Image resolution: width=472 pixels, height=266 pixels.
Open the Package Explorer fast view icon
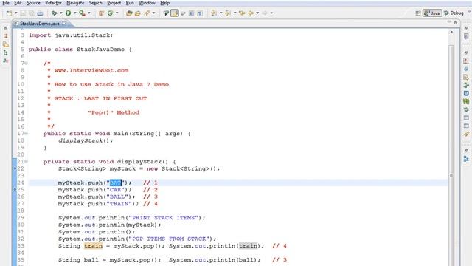[6, 36]
